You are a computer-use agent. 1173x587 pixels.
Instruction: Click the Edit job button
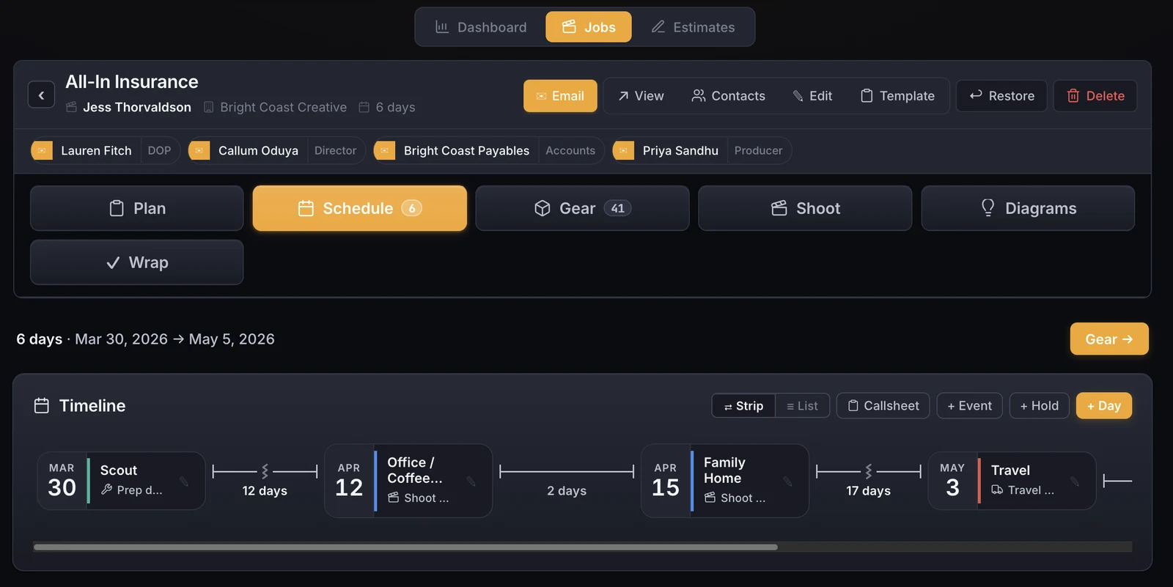812,96
